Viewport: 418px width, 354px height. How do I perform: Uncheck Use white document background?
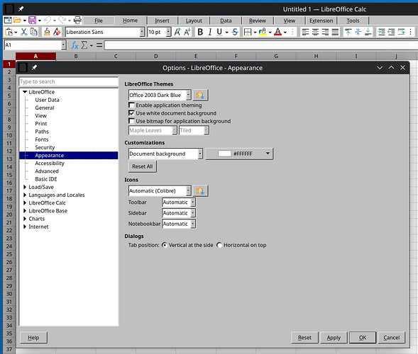(x=131, y=113)
